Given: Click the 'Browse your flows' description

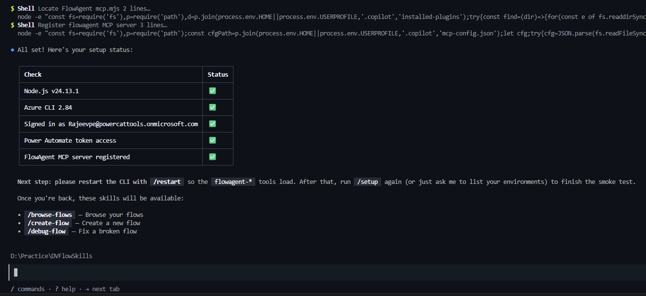Looking at the screenshot, I should [115, 214].
